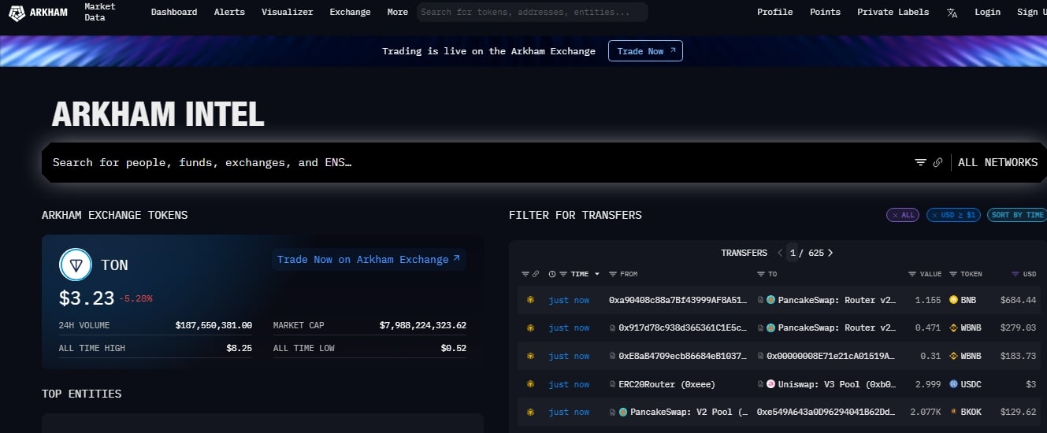Image resolution: width=1047 pixels, height=433 pixels.
Task: Click the search filter icon in main search bar
Action: pyautogui.click(x=920, y=162)
